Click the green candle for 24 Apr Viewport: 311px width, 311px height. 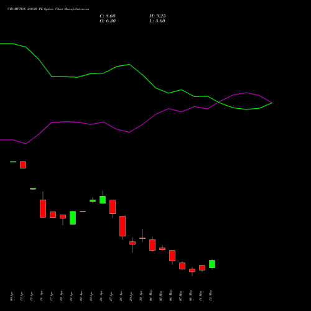[103, 200]
